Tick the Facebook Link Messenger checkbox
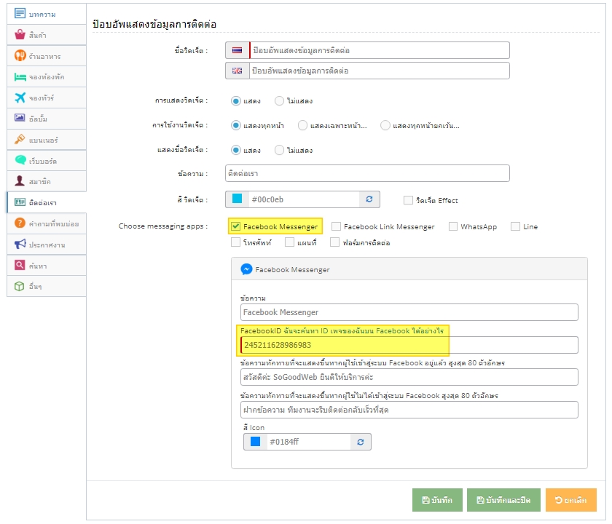The width and height of the screenshot is (612, 524). [x=336, y=226]
